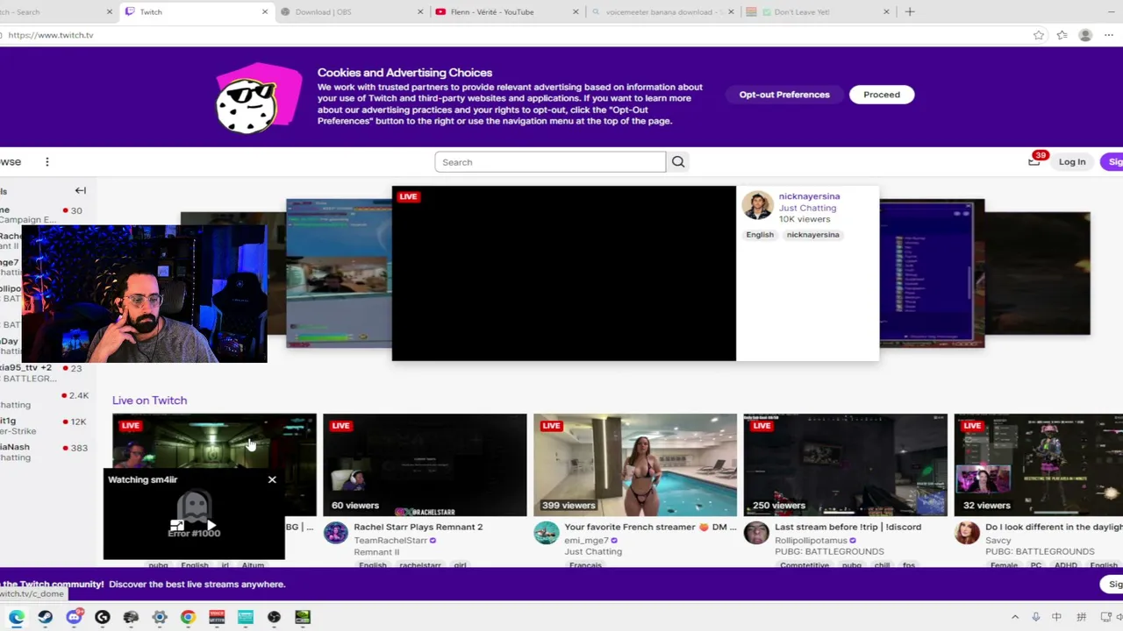Show hidden system tray icons chevron
The width and height of the screenshot is (1123, 631).
pyautogui.click(x=1015, y=617)
